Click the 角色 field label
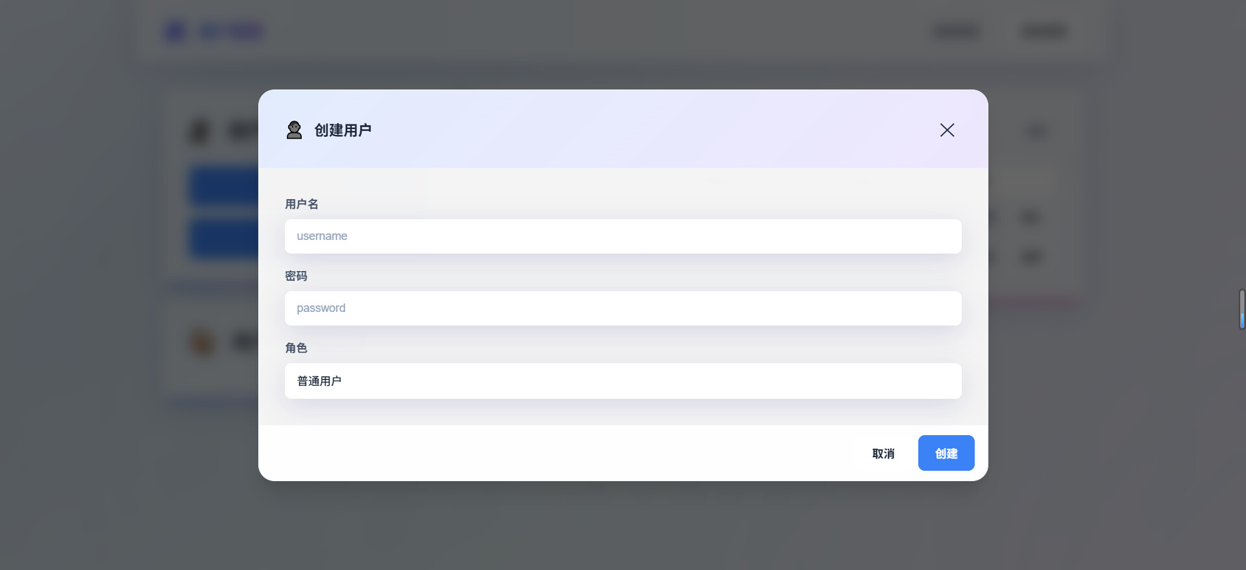This screenshot has height=570, width=1246. pos(296,348)
